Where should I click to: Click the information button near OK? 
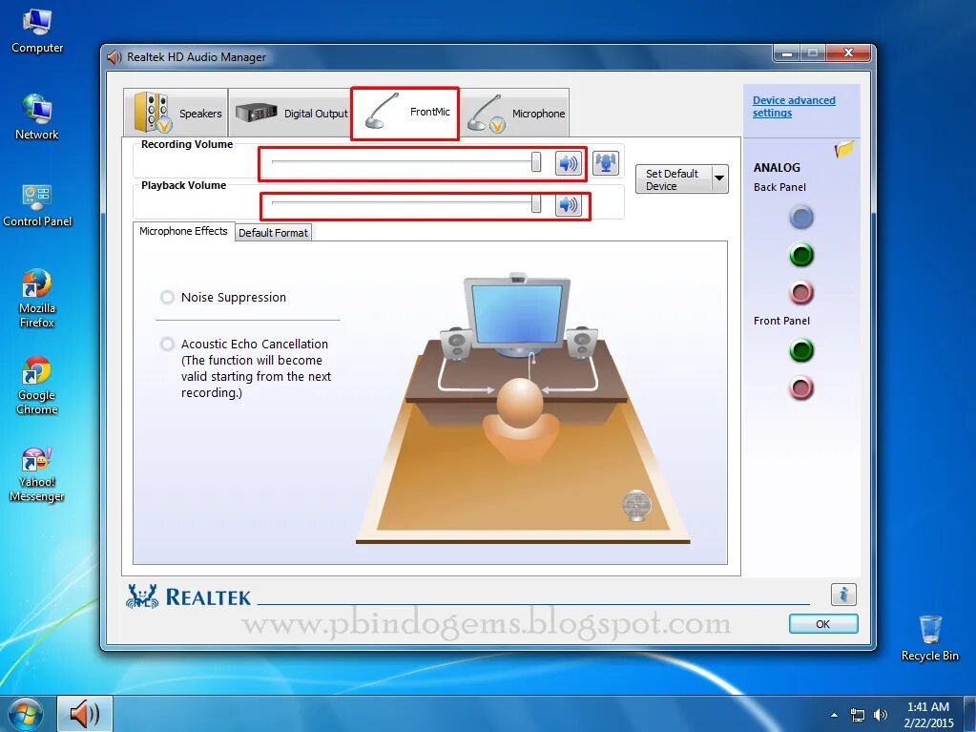[x=843, y=595]
